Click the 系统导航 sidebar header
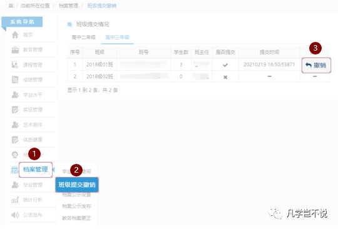Viewport: 338px width, 229px height. [22, 22]
